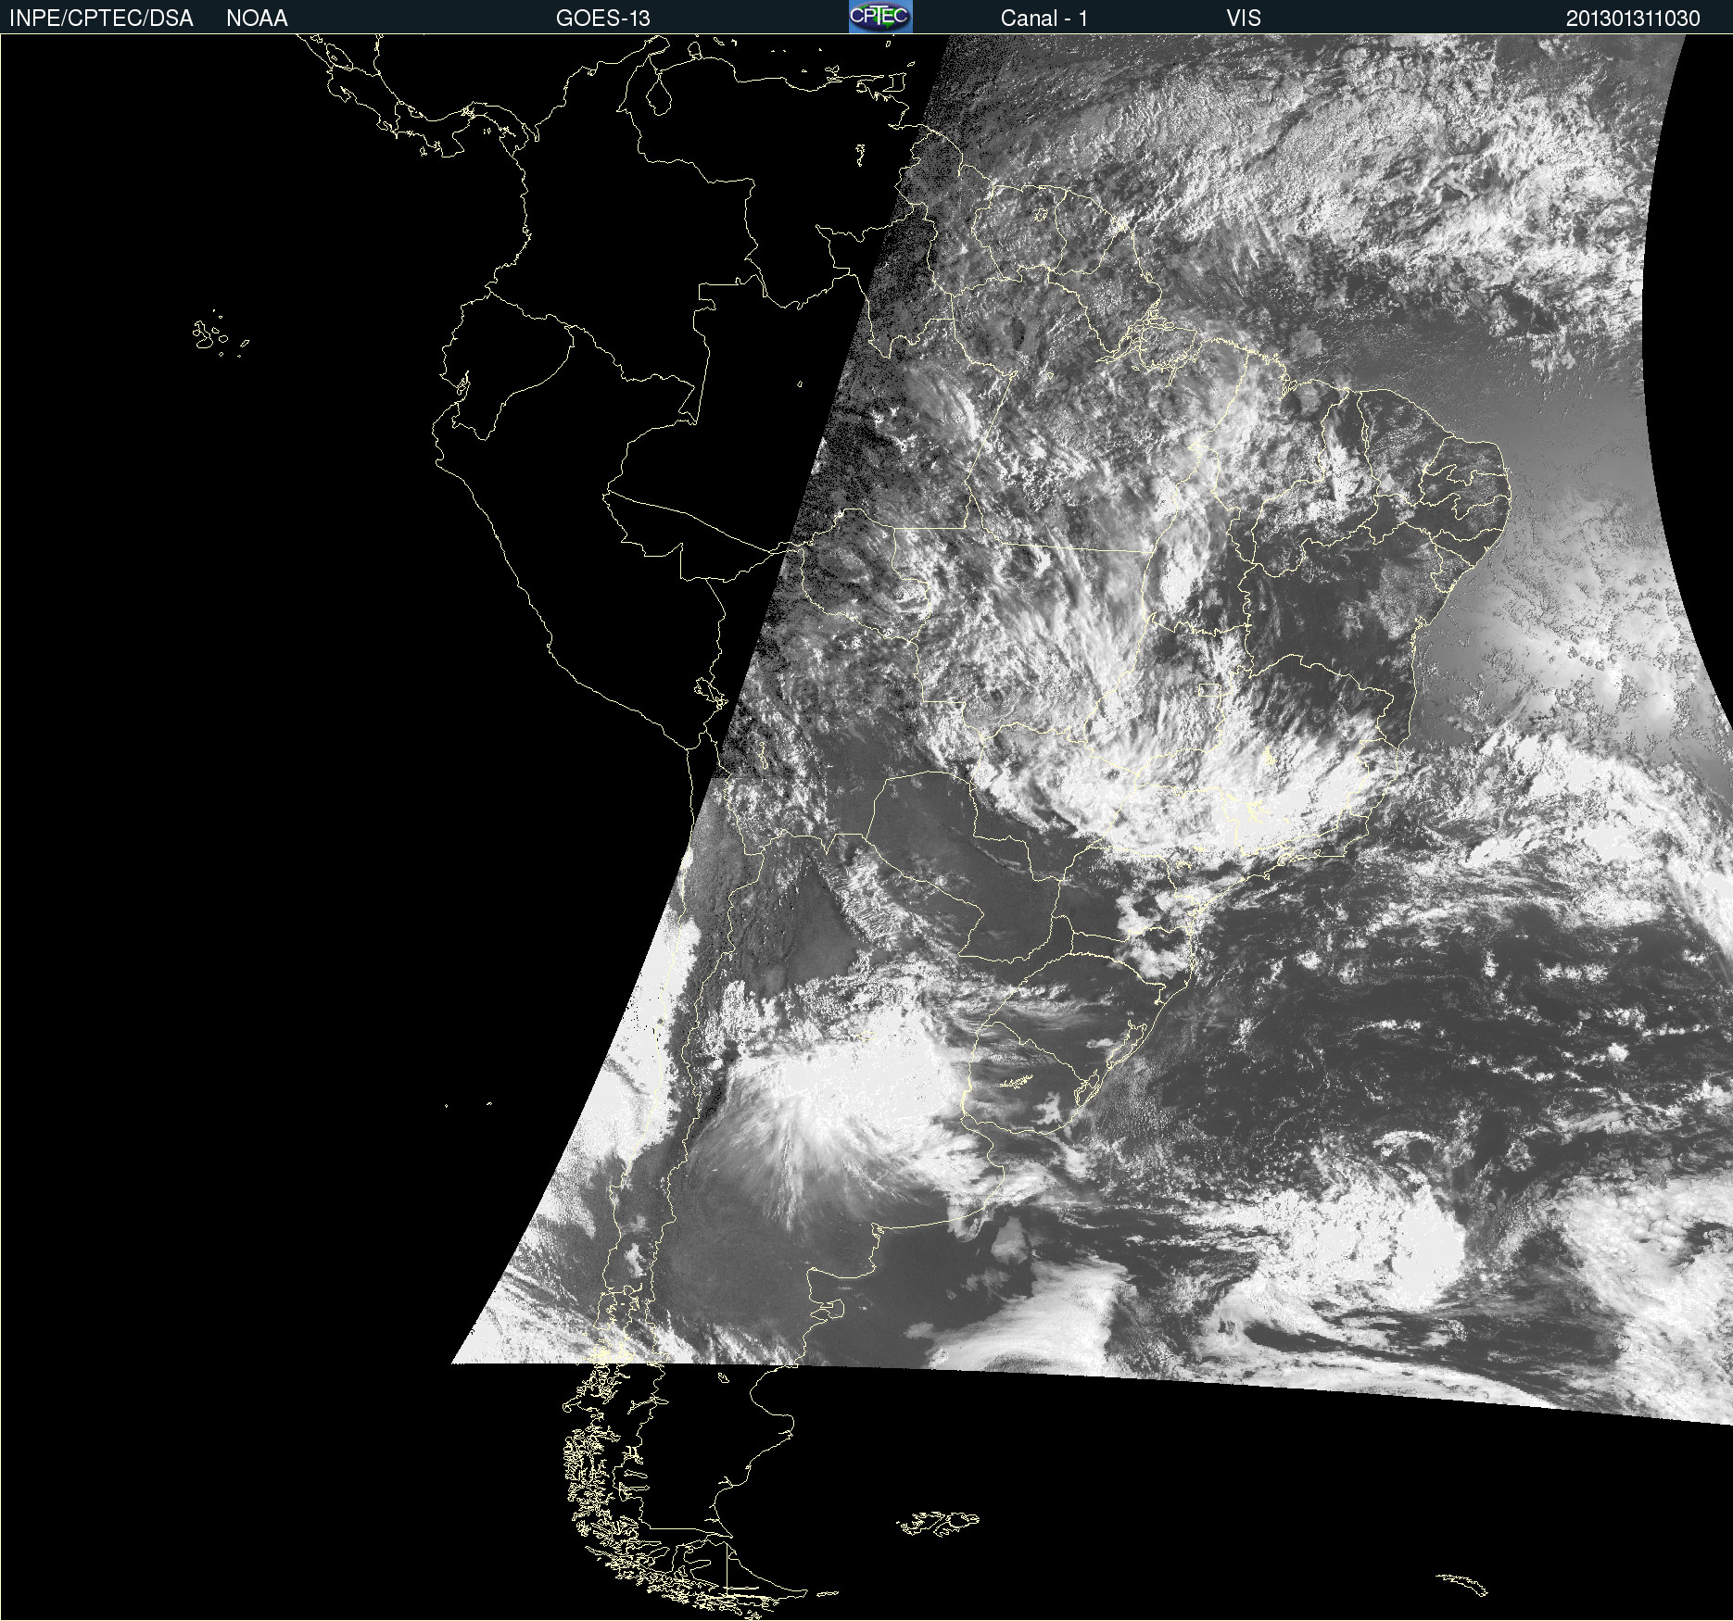
Task: Click the INPE/CPTEC/DSA header text
Action: point(101,19)
